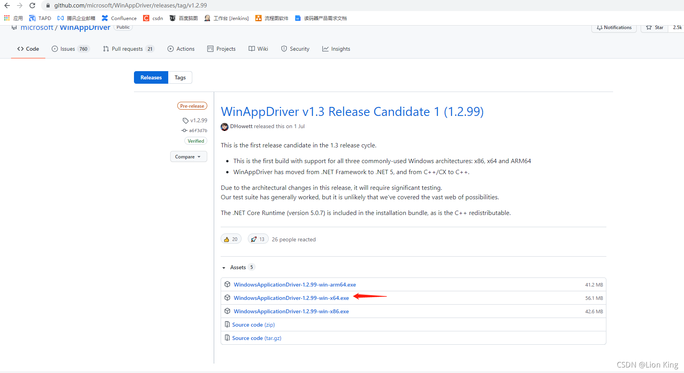Download Source code (zip)

click(x=253, y=325)
